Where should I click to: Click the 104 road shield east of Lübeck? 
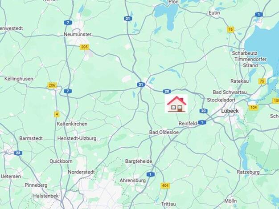[x=254, y=108]
